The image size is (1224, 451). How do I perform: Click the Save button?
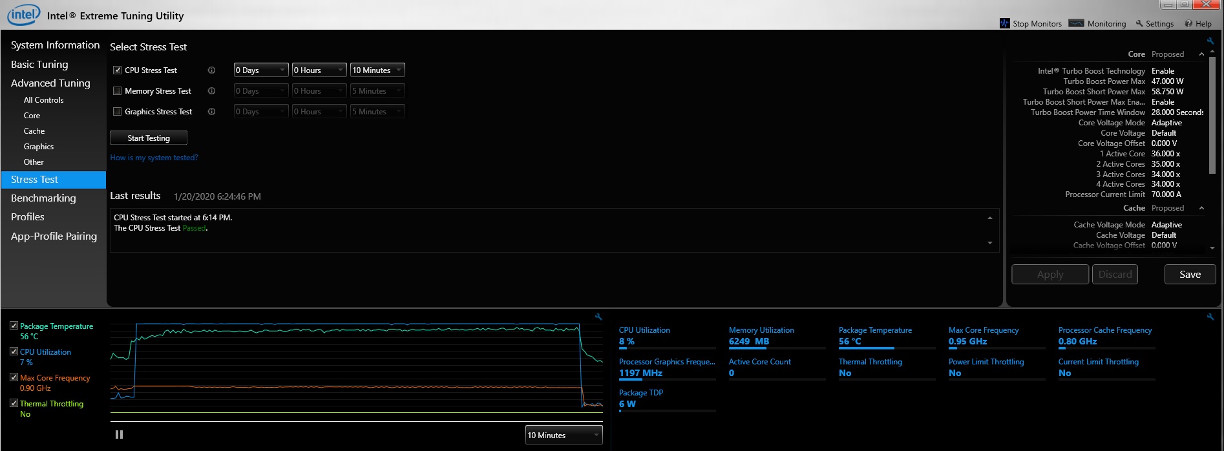coord(1190,275)
